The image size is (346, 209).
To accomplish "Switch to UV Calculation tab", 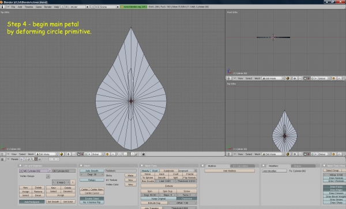I will [x=240, y=166].
